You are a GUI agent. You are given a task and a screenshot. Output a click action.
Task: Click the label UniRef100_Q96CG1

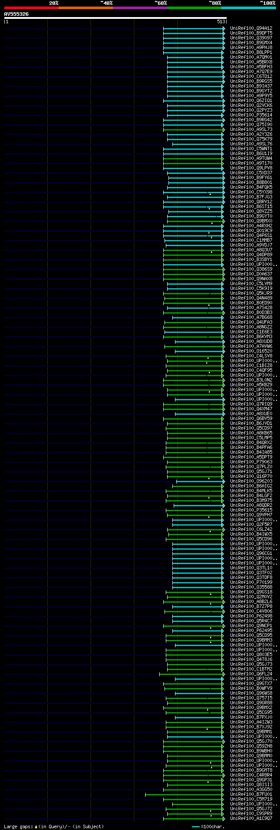[x=251, y=554]
